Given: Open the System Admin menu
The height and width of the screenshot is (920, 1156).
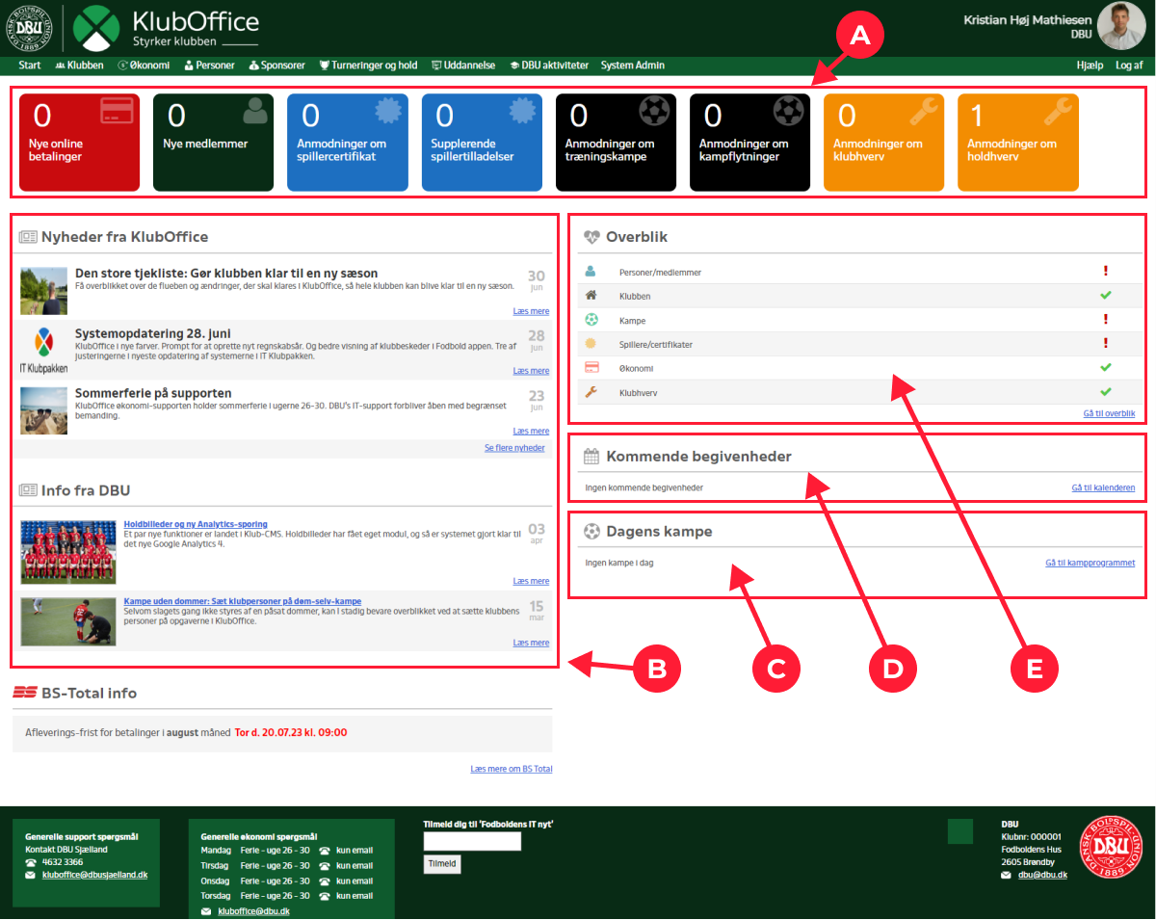Looking at the screenshot, I should click(633, 66).
